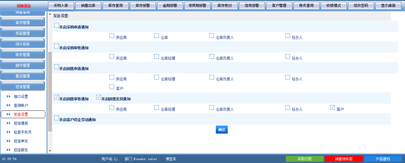This screenshot has height=163, width=405.
Task: Open 客户管理 toolbar button
Action: [279, 6]
